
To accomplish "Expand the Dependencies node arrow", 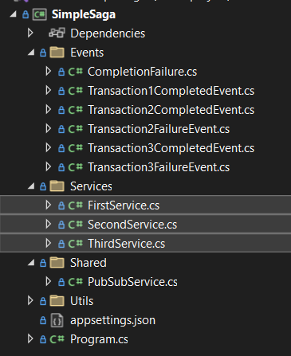I will [x=30, y=33].
